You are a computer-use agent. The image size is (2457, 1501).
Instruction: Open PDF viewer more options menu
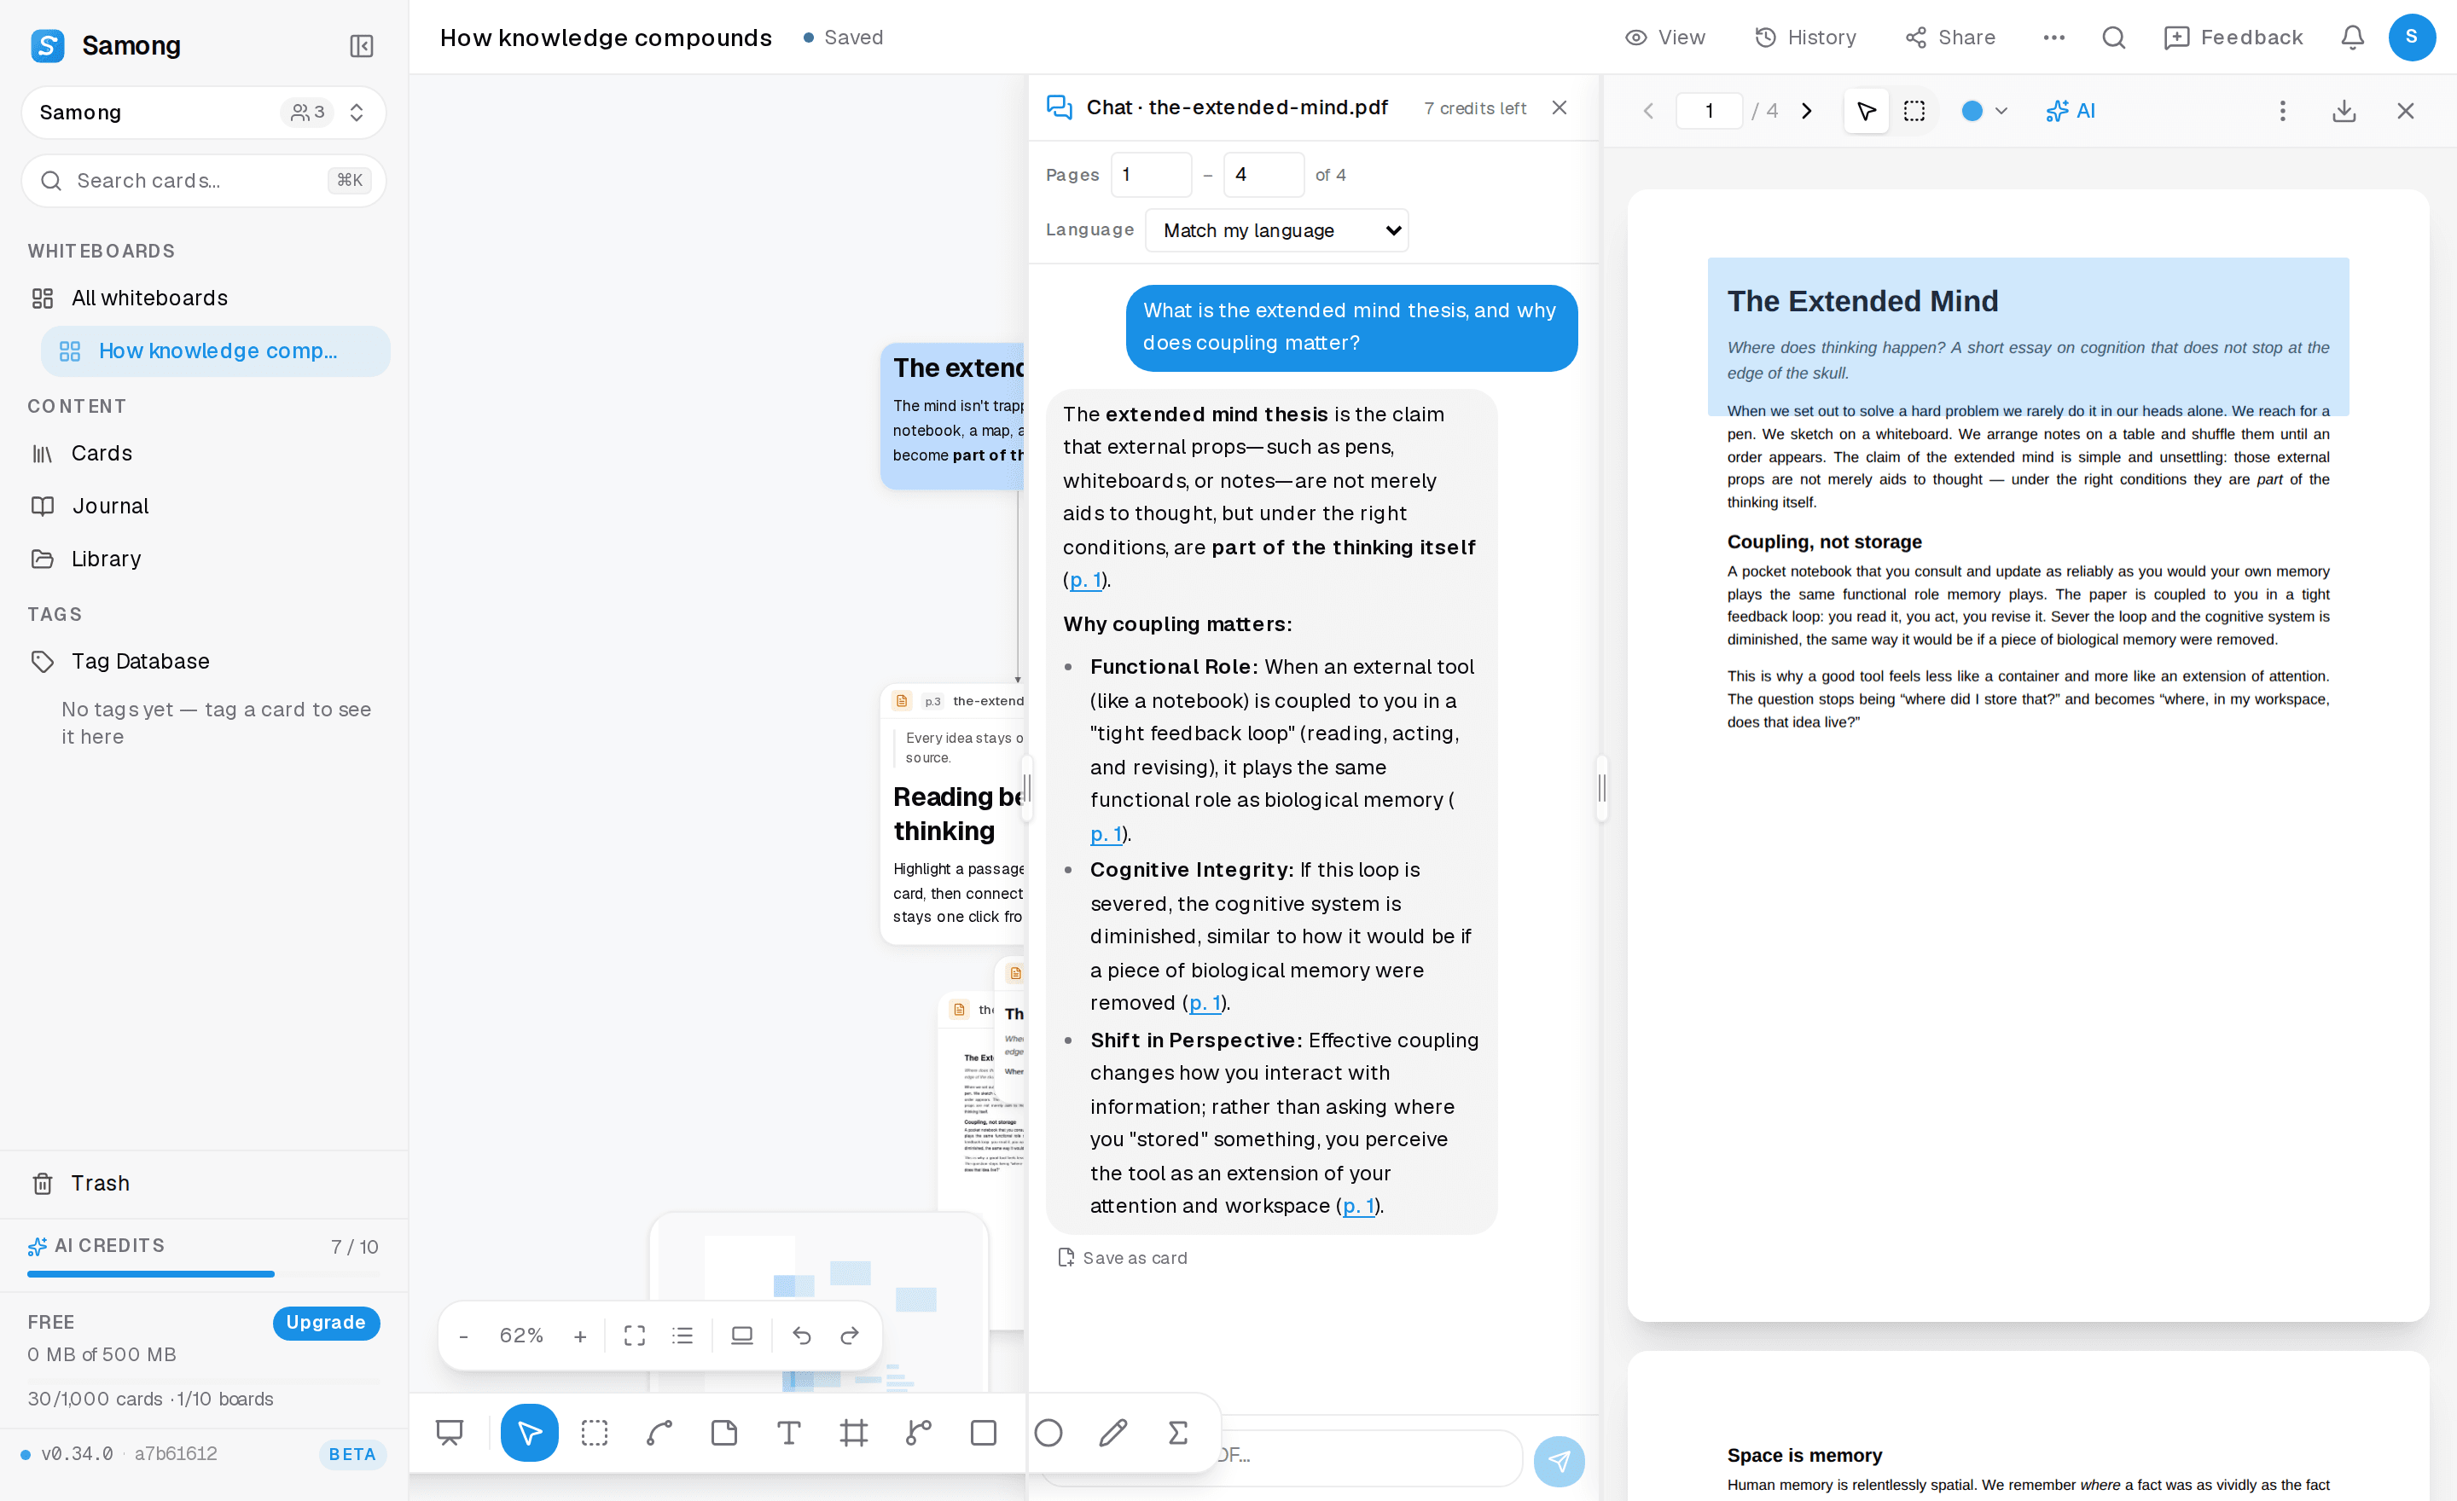point(2282,111)
